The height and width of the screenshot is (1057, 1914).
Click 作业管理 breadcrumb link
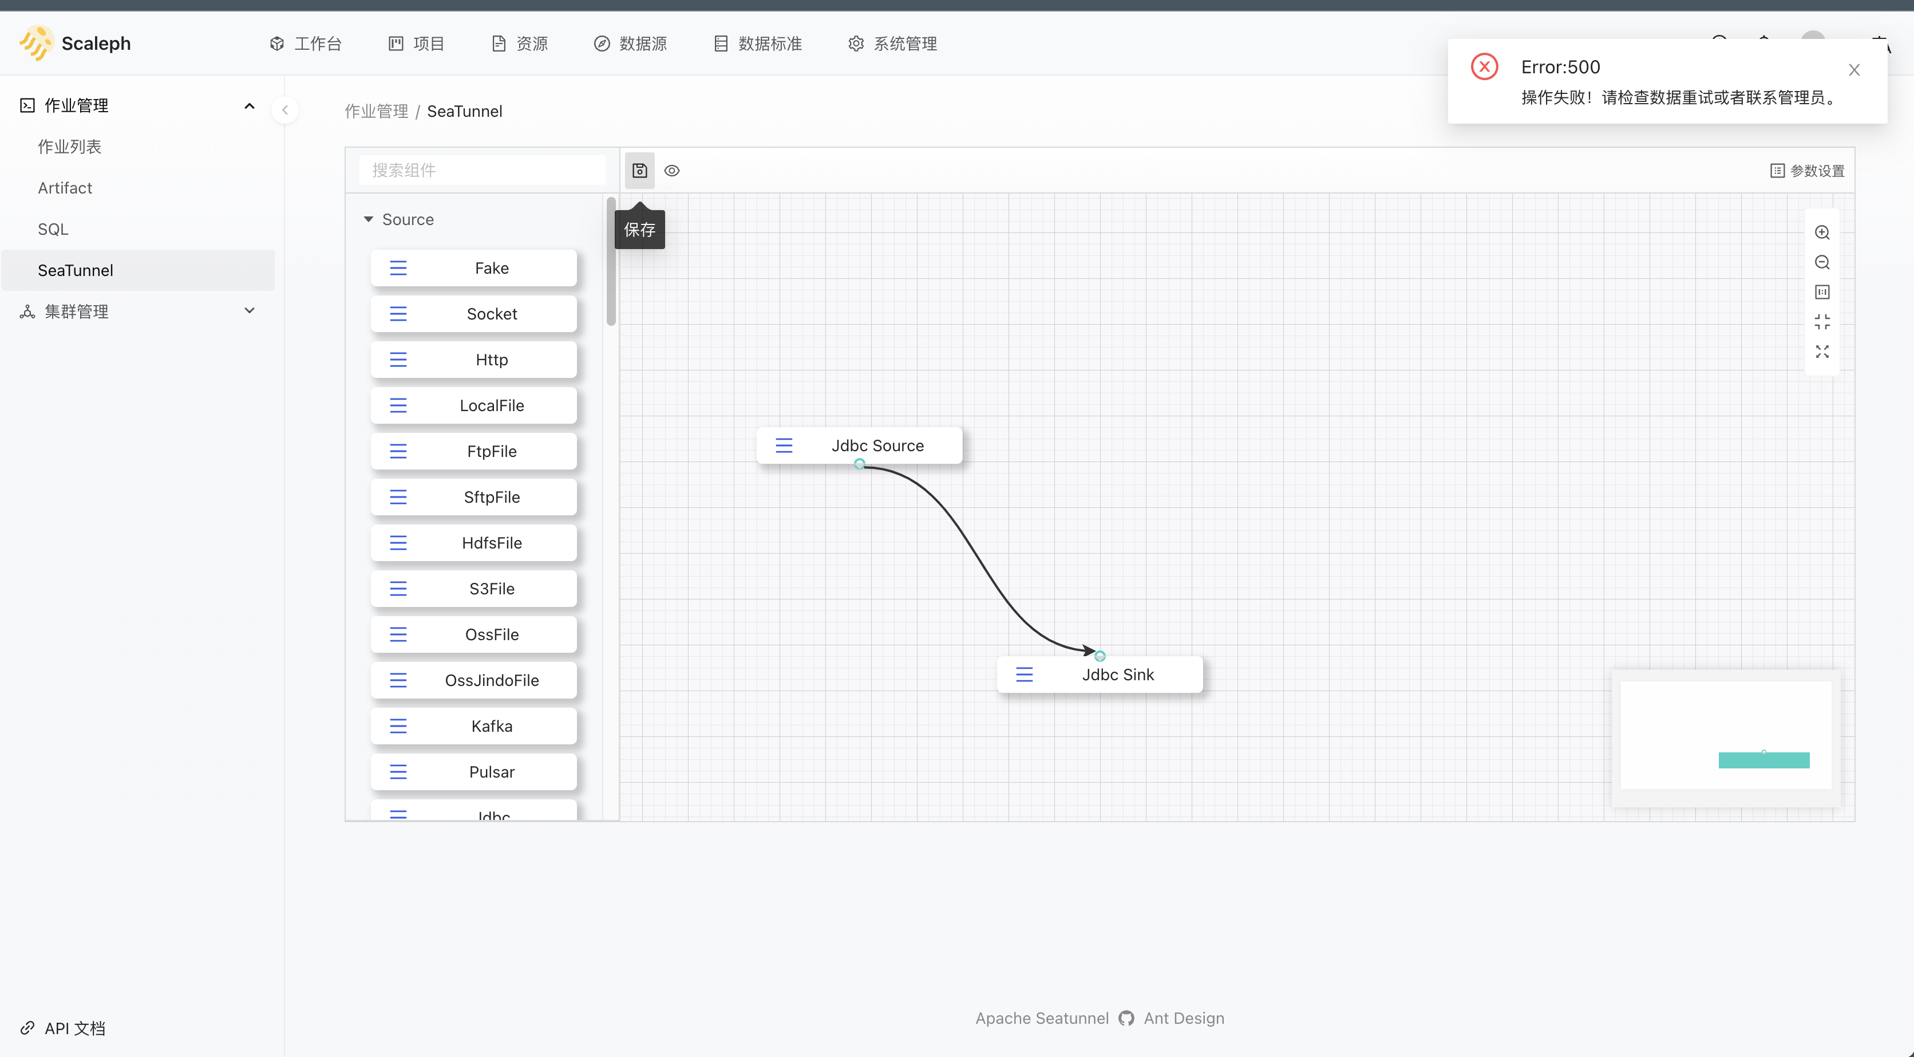376,111
